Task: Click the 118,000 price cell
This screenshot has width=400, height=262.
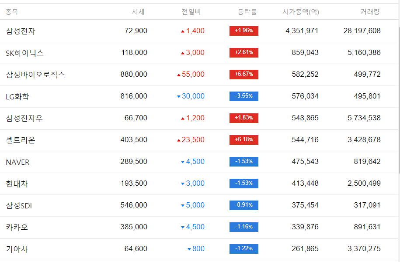Action: click(134, 53)
